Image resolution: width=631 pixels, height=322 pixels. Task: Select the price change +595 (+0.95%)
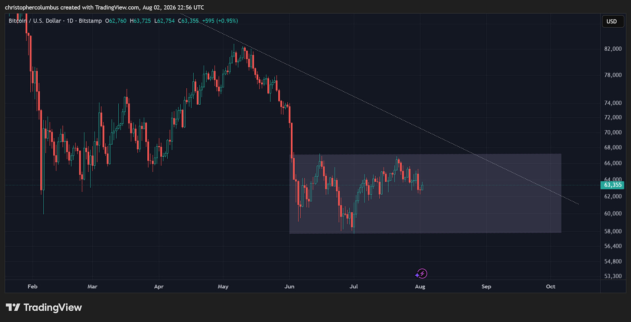(x=220, y=21)
